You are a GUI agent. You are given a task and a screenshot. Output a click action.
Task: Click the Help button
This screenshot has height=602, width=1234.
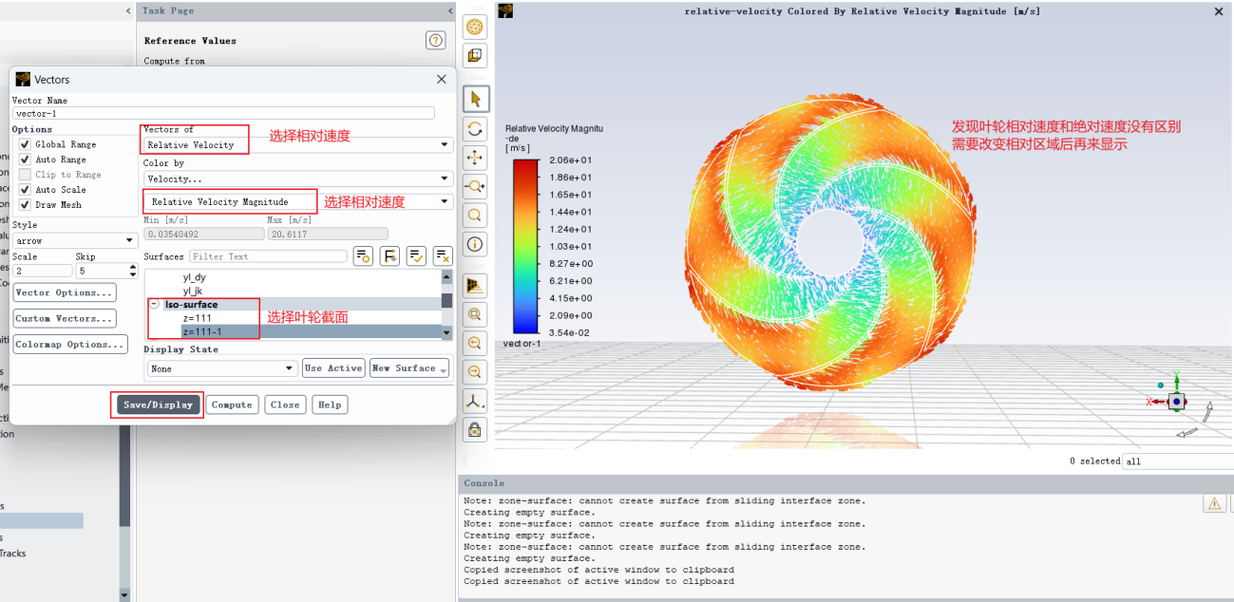coord(330,404)
